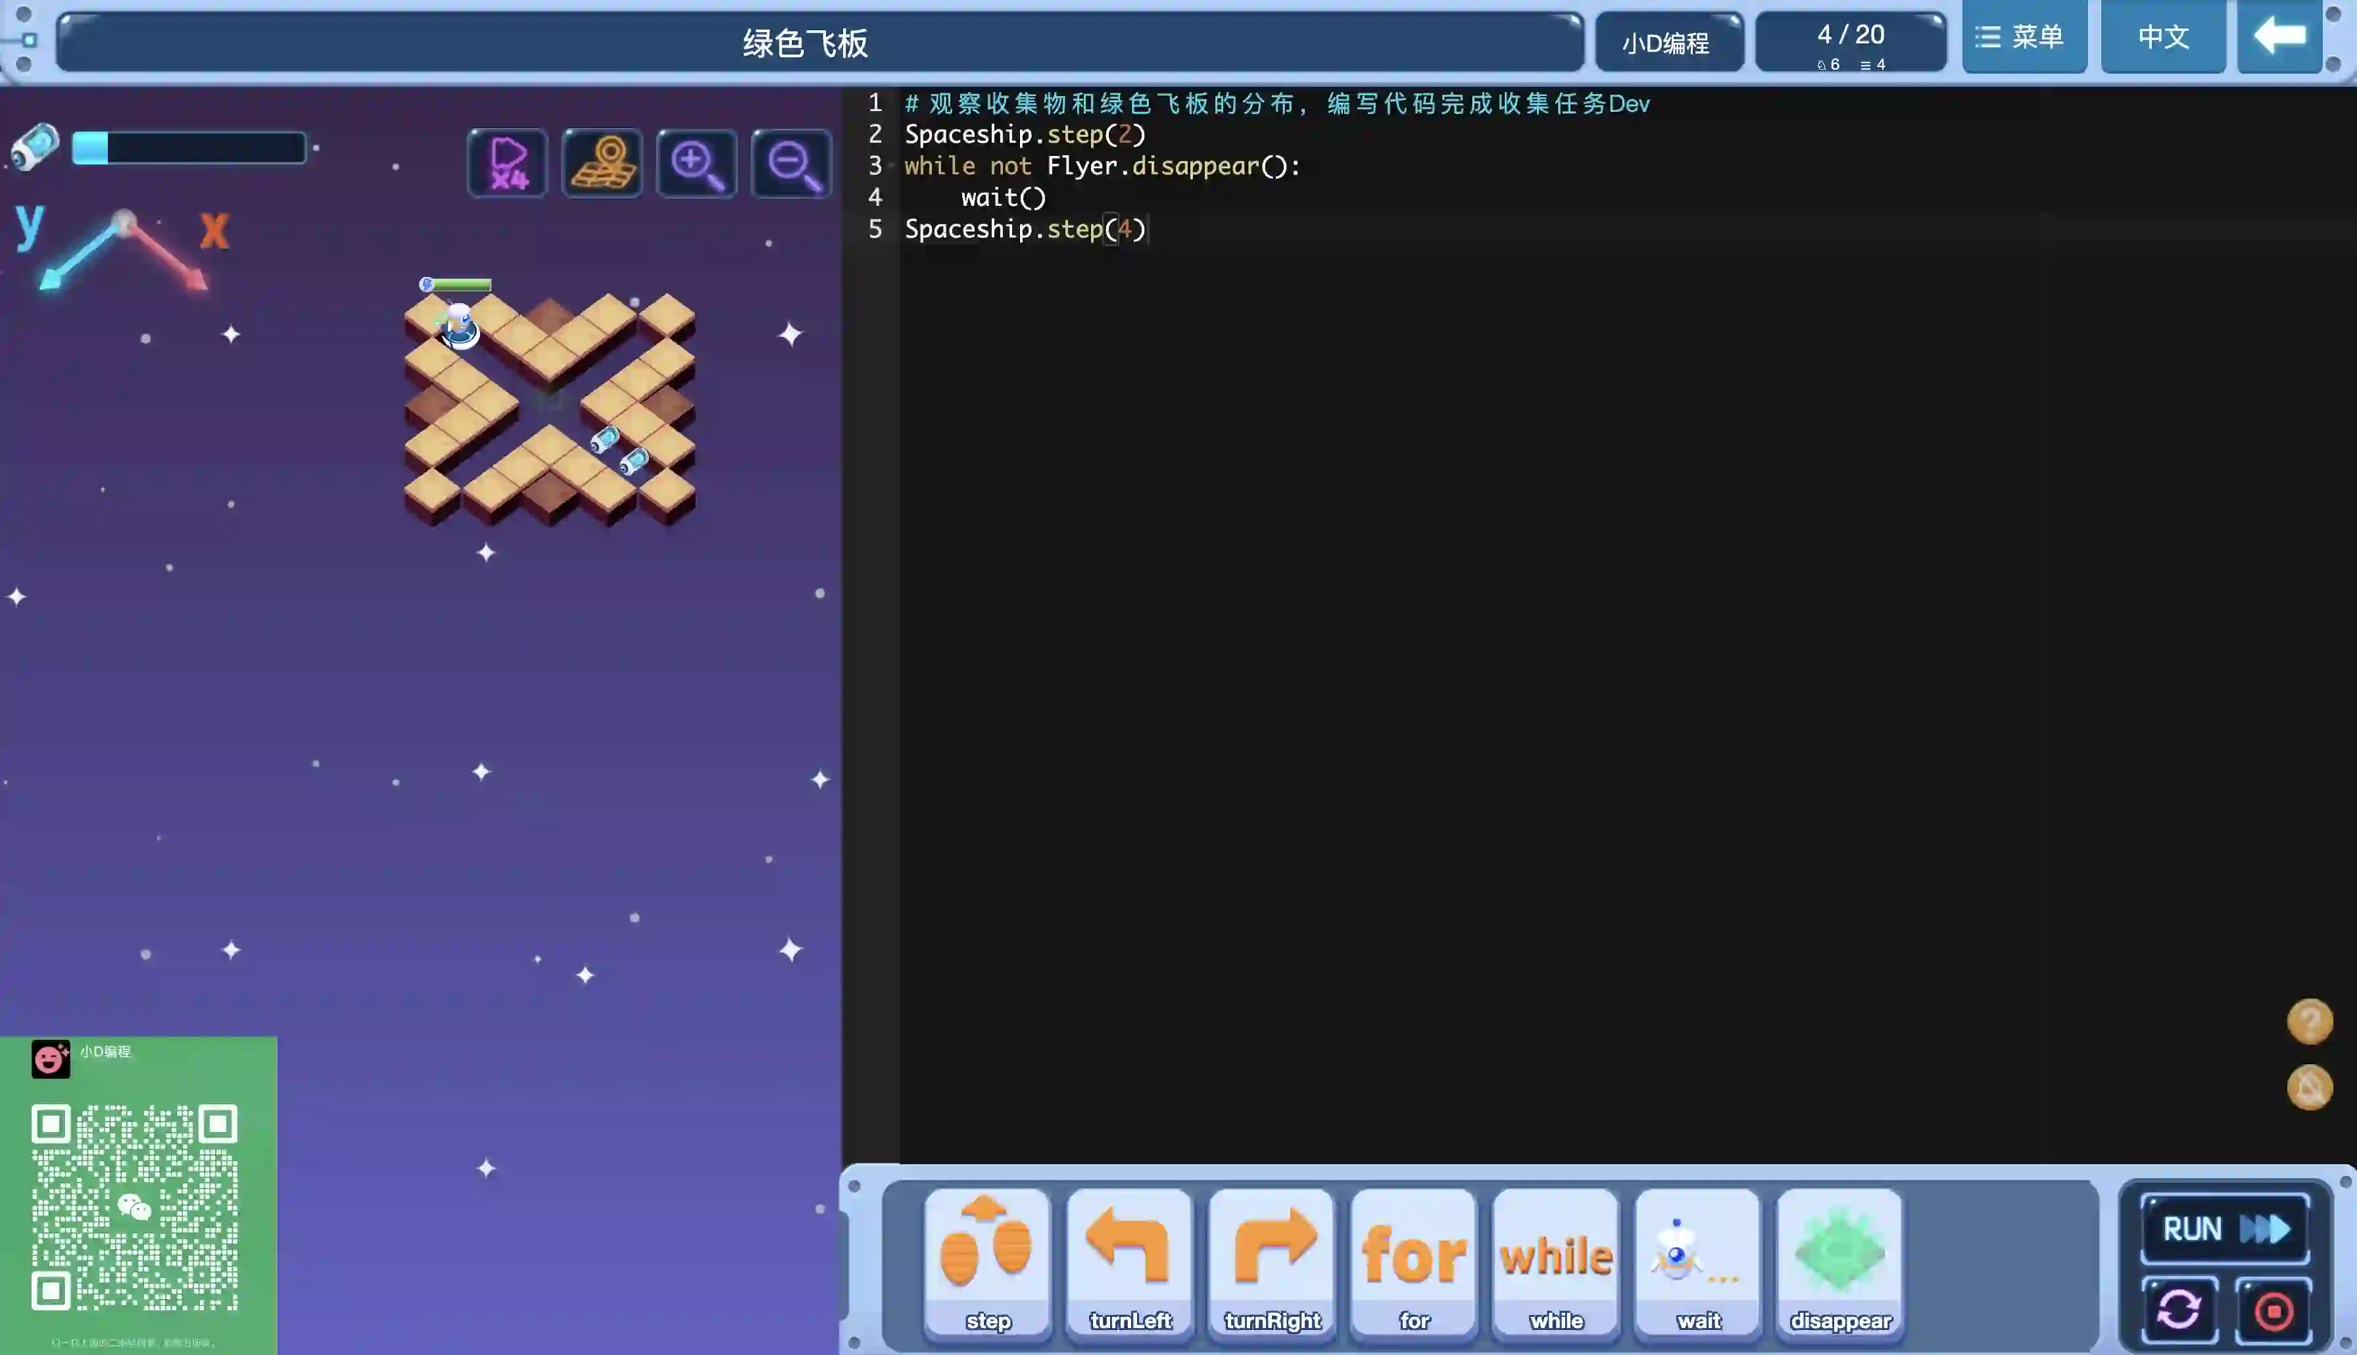Zoom out of the game map
The width and height of the screenshot is (2357, 1355).
(792, 164)
